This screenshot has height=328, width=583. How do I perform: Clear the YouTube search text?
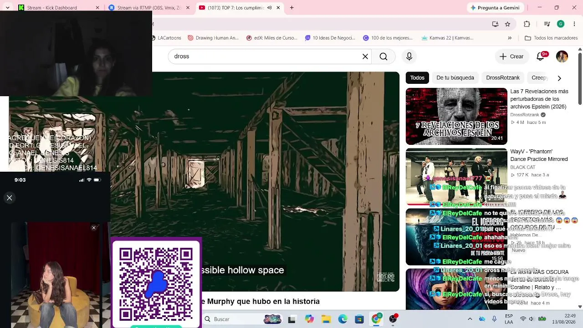coord(365,56)
